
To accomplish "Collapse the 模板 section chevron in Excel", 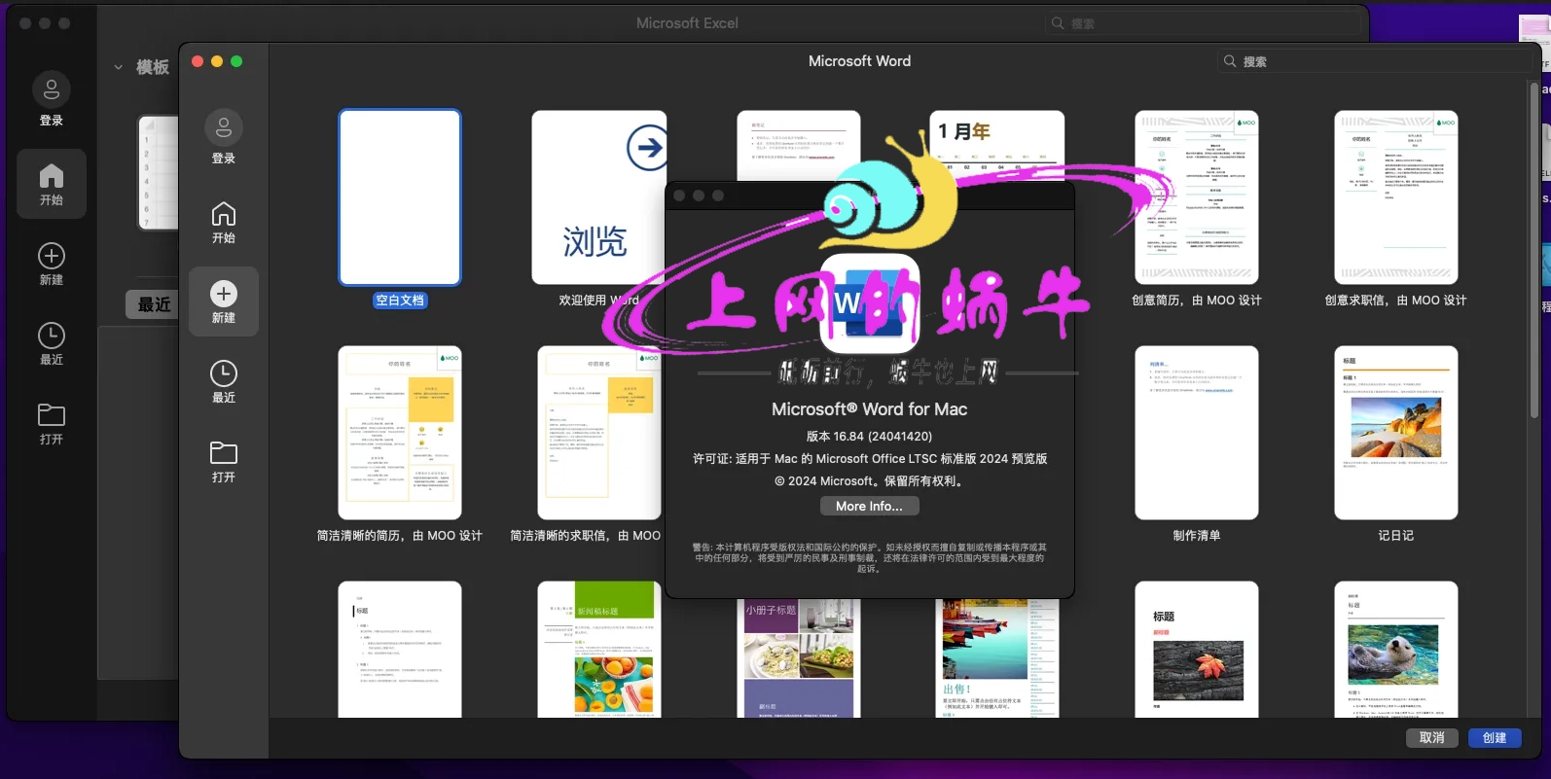I will (x=118, y=67).
